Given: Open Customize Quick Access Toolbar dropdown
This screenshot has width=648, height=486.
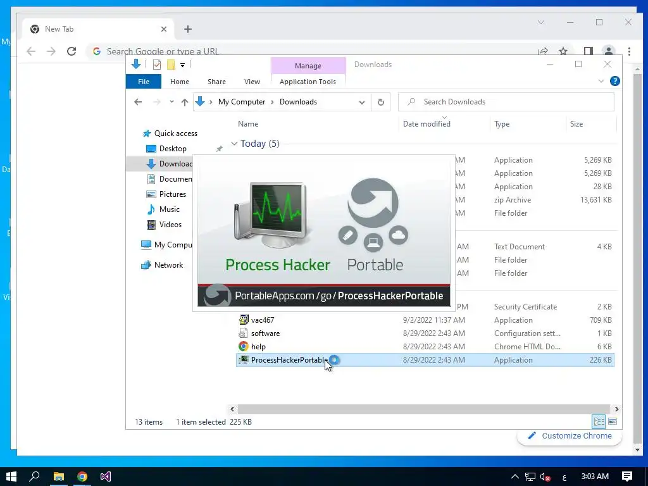Looking at the screenshot, I should (182, 65).
